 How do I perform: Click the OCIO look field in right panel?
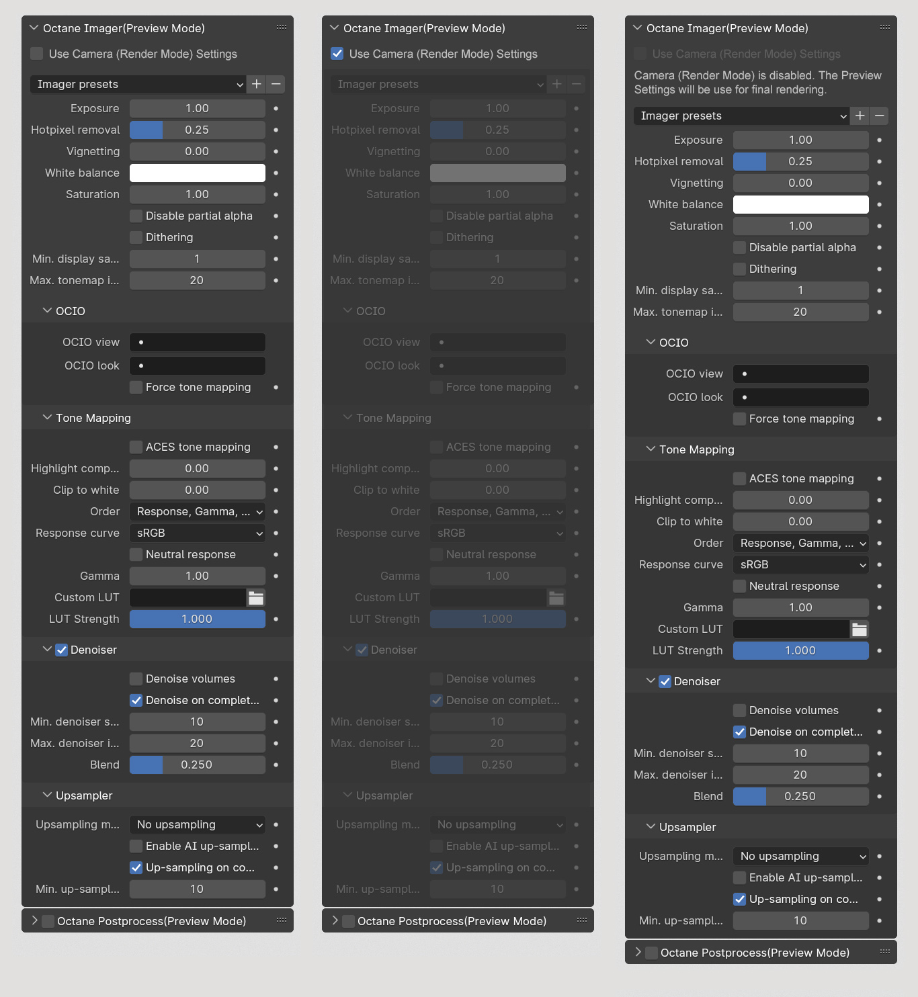(801, 397)
